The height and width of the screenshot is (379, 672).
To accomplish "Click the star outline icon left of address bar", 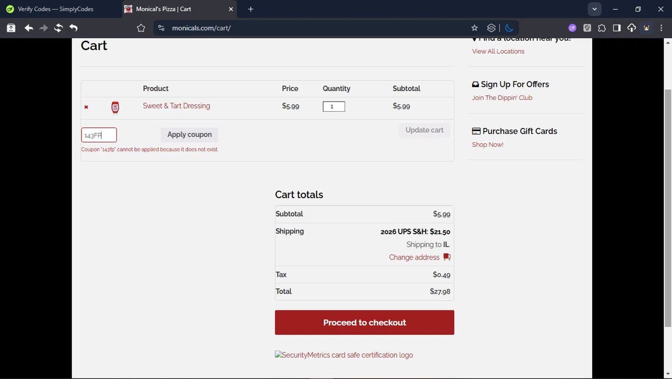I will coord(141,28).
